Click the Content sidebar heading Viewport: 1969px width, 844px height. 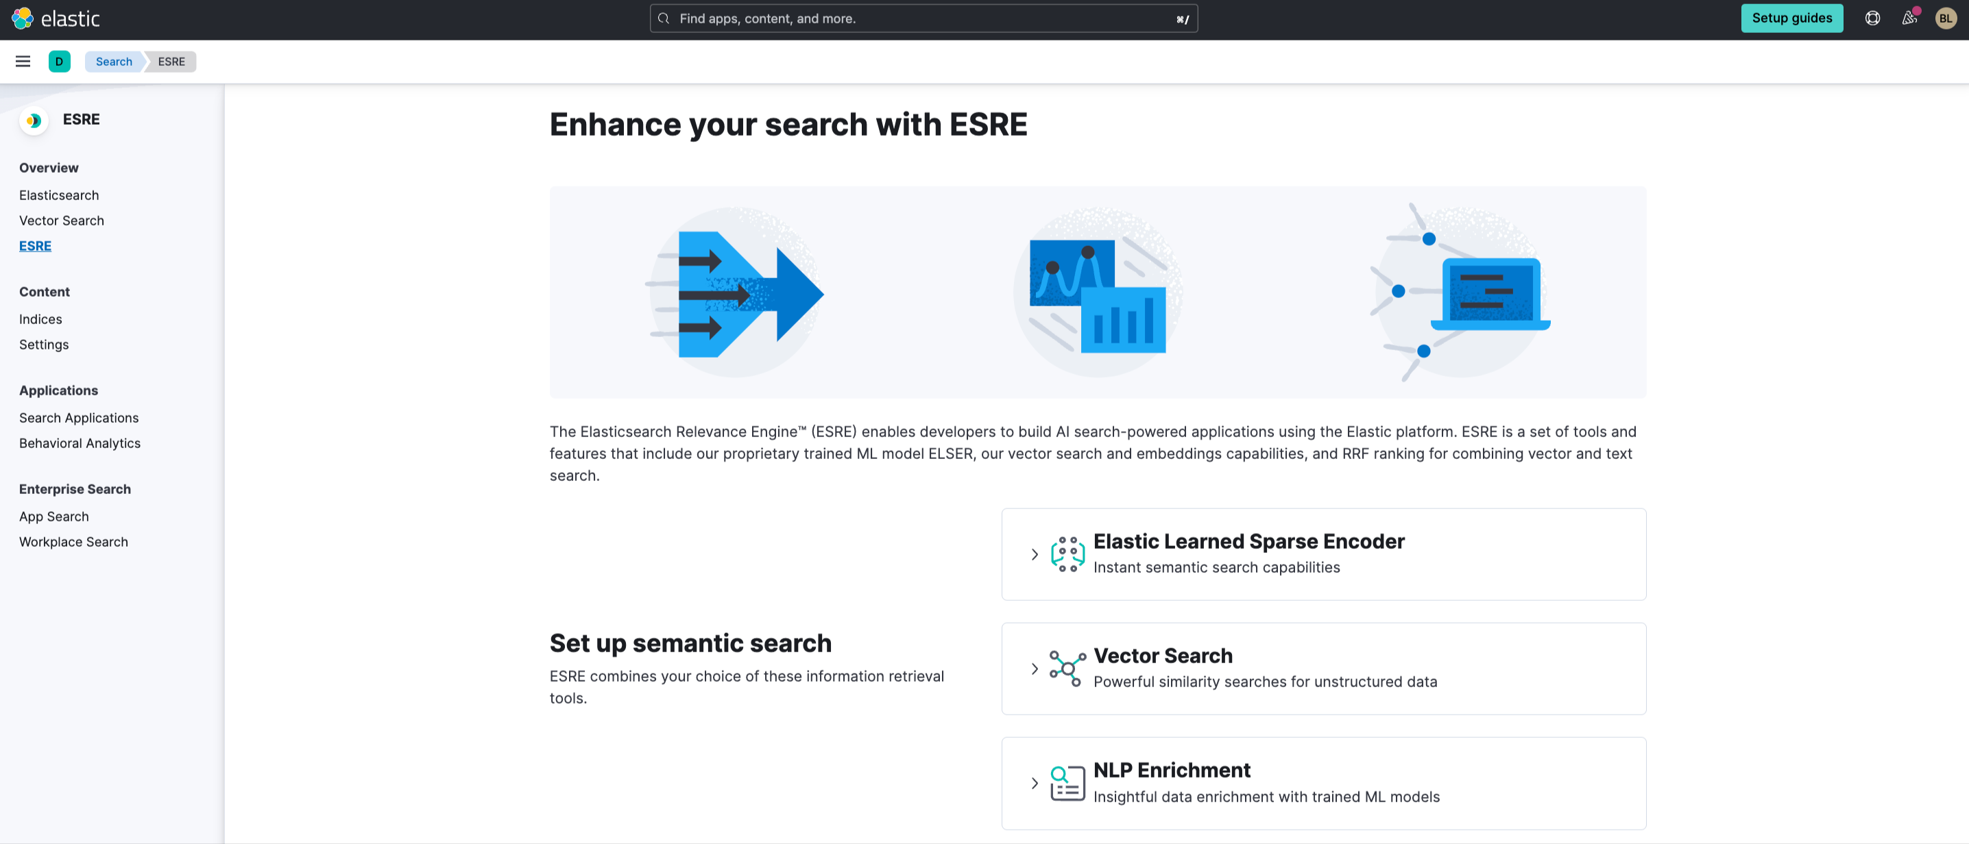click(x=45, y=291)
